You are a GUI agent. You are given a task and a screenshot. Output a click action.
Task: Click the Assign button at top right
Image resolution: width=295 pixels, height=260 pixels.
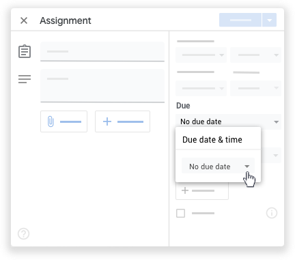click(x=240, y=20)
